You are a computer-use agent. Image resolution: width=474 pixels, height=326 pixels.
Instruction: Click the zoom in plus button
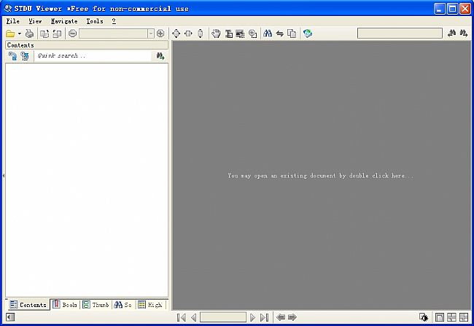[x=160, y=34]
